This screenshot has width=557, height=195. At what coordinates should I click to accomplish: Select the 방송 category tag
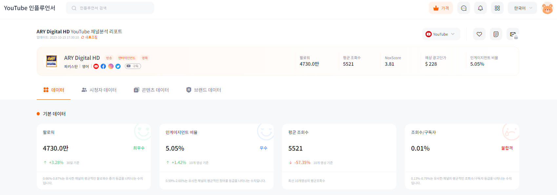coord(109,58)
